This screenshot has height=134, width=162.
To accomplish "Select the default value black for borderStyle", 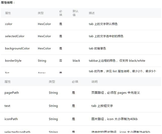I will click(76, 61).
